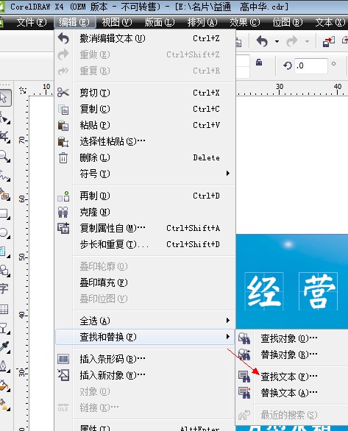Click the 经 character on the canvas
The image size is (348, 431).
264,291
